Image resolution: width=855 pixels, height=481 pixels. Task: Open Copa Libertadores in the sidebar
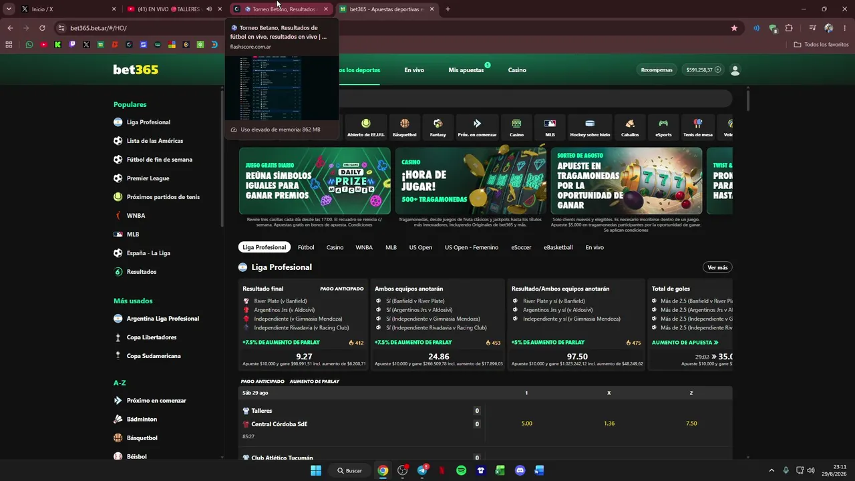tap(152, 337)
